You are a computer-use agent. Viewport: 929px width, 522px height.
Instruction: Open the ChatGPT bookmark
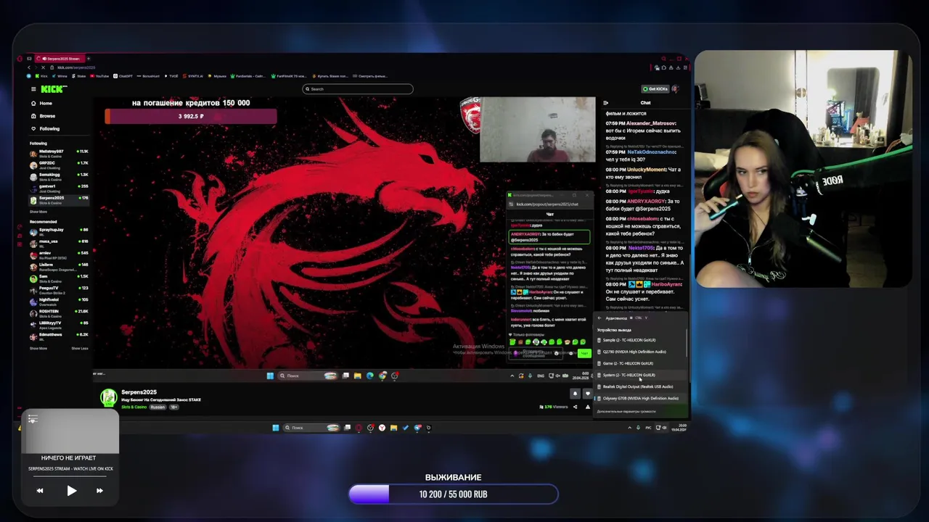123,75
